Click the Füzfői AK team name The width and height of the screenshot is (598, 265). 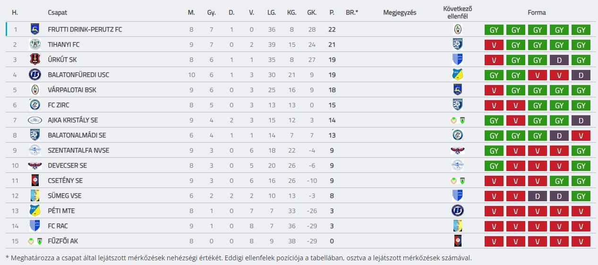(x=63, y=241)
